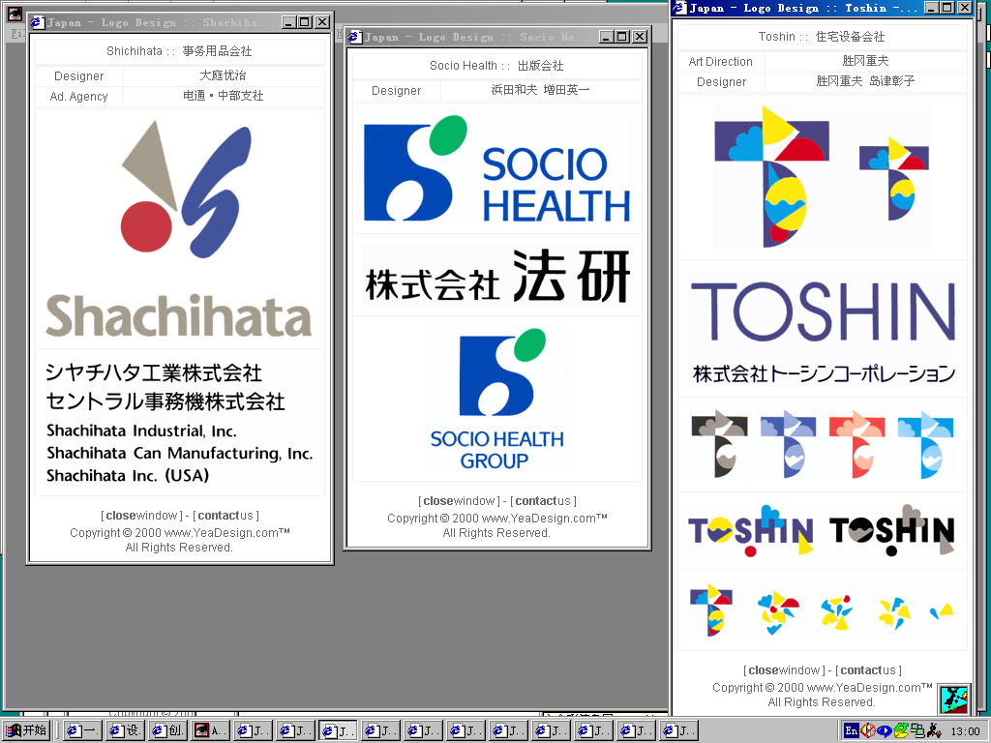Click the 'Toshin :: 住宅设备会社' heading
The width and height of the screenshot is (991, 743).
tap(822, 37)
